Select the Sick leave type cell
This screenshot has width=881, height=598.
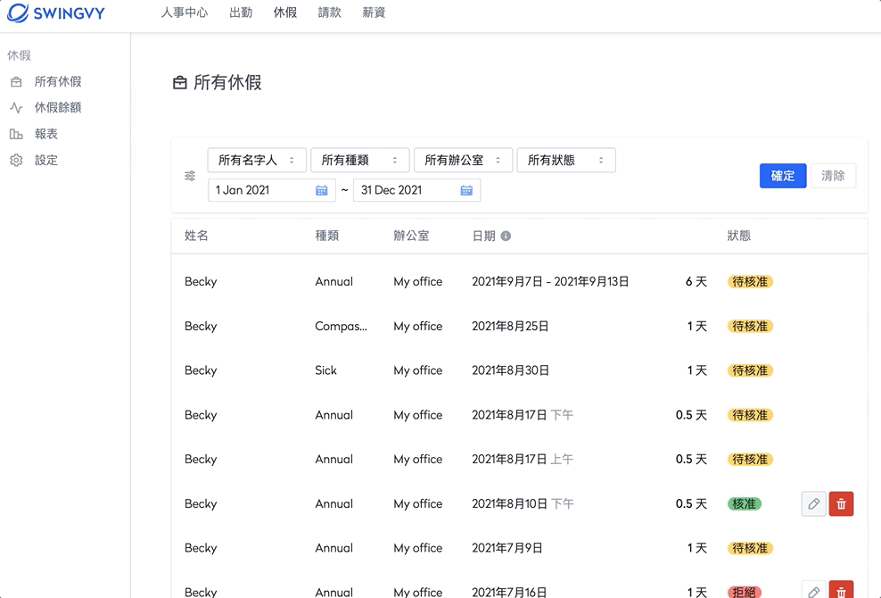click(325, 370)
